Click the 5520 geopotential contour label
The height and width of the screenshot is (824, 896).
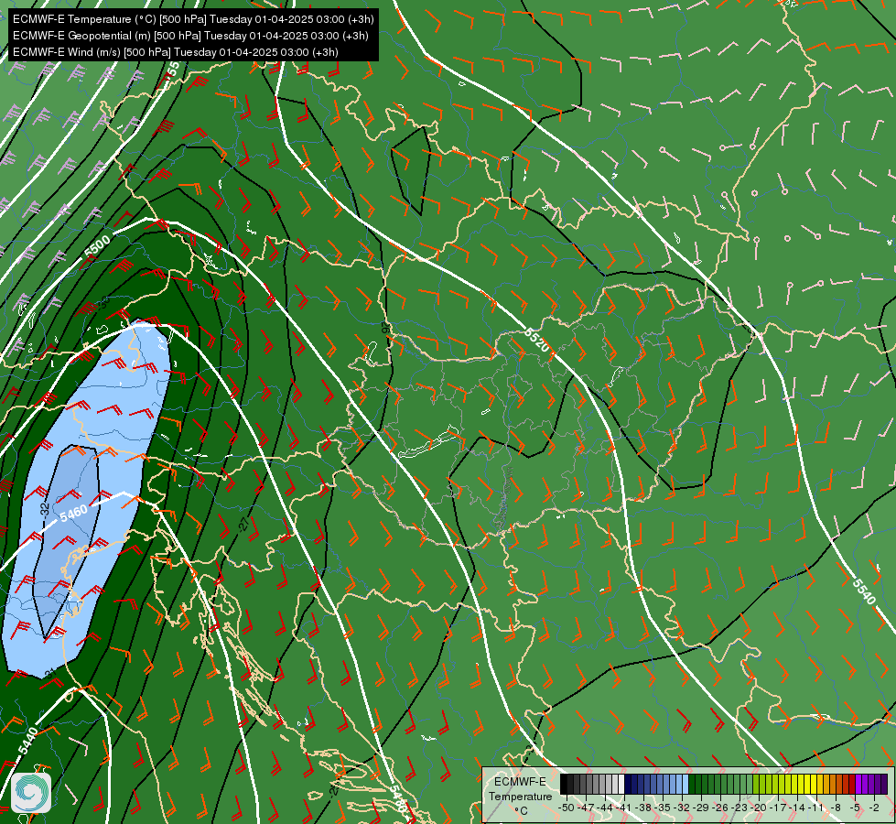(536, 341)
